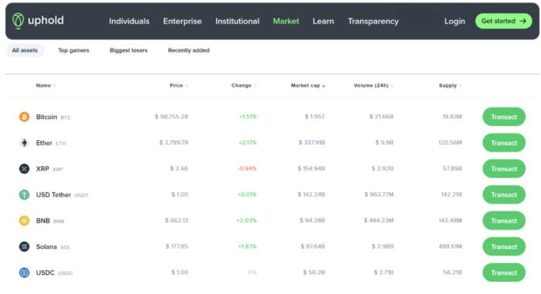Click the XRP coin icon
This screenshot has height=294, width=541.
tap(24, 169)
